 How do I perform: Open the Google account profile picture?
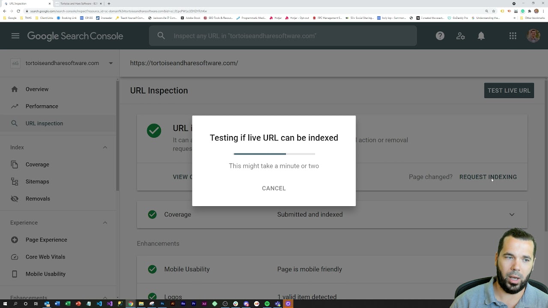533,36
